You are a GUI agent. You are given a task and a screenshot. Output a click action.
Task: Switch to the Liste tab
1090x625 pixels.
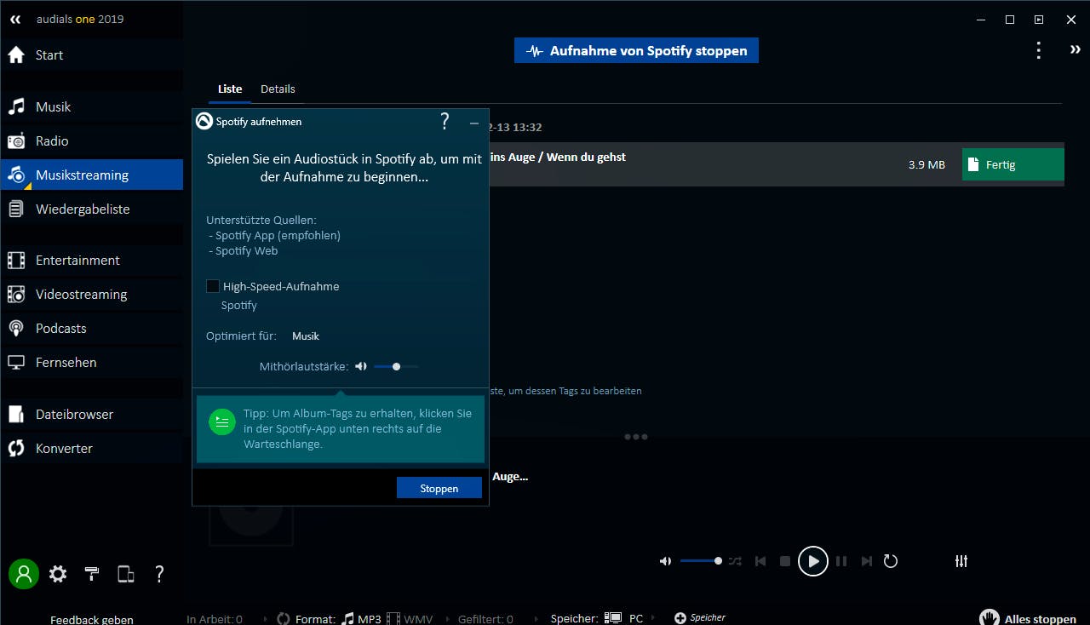pos(230,89)
